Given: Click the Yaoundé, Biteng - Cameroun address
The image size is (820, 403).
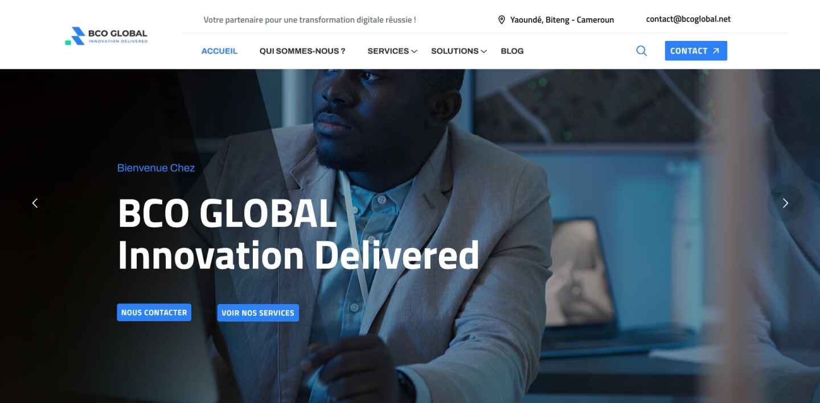Looking at the screenshot, I should 562,20.
